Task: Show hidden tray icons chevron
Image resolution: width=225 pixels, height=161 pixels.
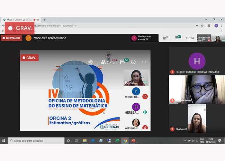Action: [185, 141]
